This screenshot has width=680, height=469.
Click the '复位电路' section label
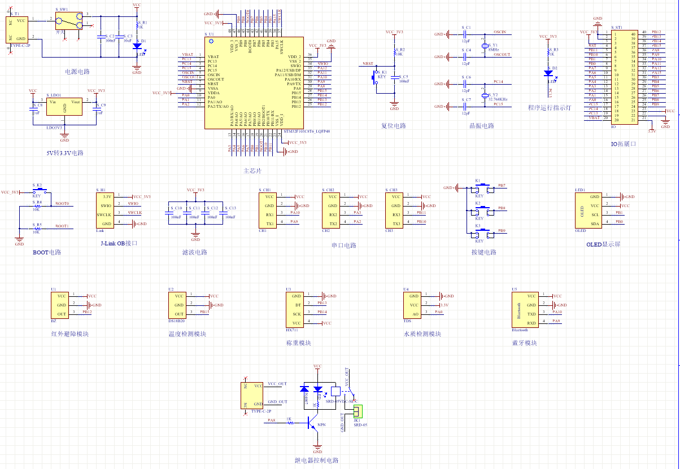393,125
